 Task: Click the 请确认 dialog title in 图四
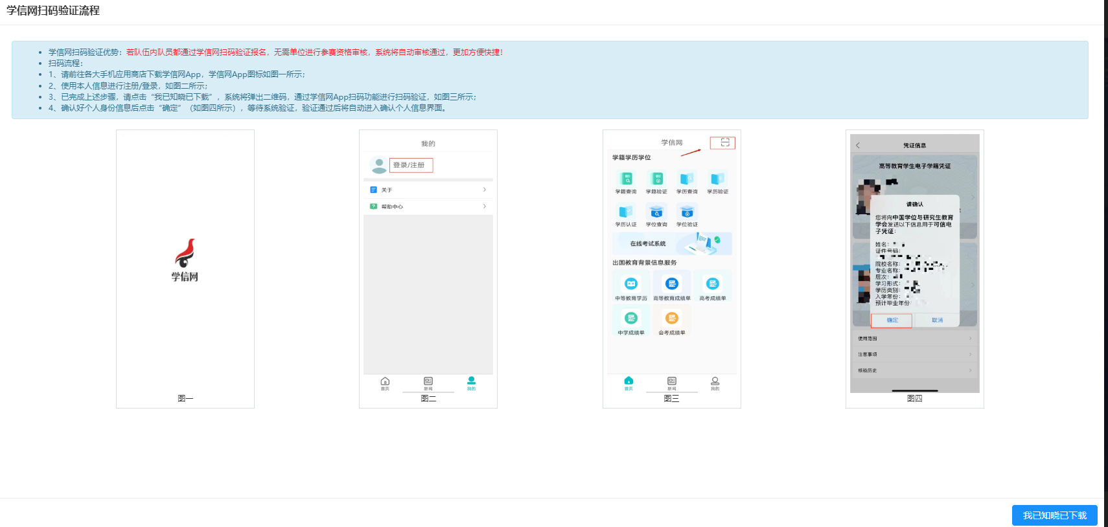915,204
